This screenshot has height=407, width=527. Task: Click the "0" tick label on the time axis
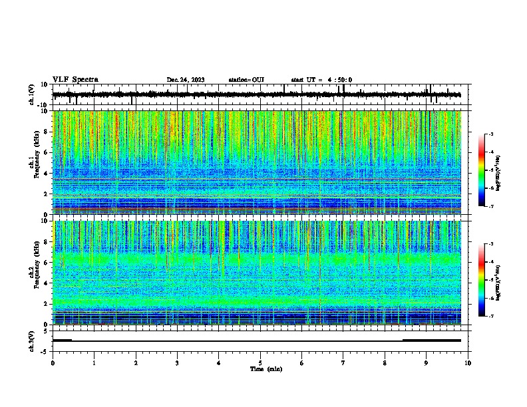pos(53,363)
